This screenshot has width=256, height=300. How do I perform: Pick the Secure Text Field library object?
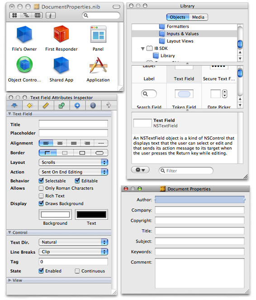[219, 74]
